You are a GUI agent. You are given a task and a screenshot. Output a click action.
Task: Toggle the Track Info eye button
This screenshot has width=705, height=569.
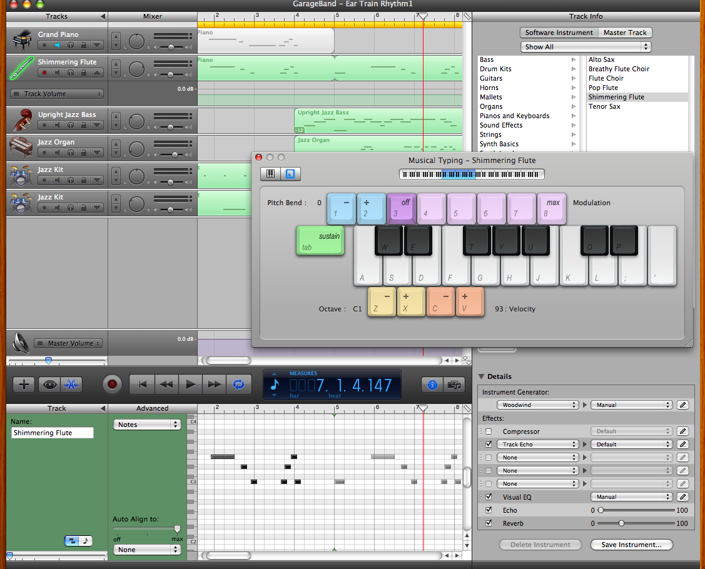49,385
